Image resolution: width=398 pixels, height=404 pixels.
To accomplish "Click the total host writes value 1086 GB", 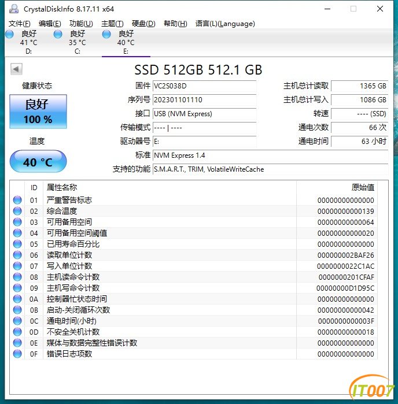I will pos(360,100).
